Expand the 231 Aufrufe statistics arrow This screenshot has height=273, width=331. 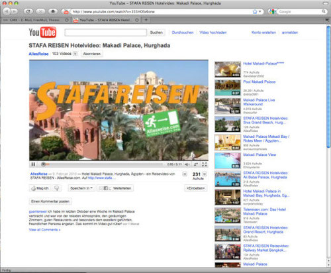point(205,174)
